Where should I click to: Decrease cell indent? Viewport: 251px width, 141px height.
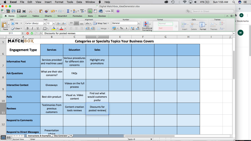88,28
